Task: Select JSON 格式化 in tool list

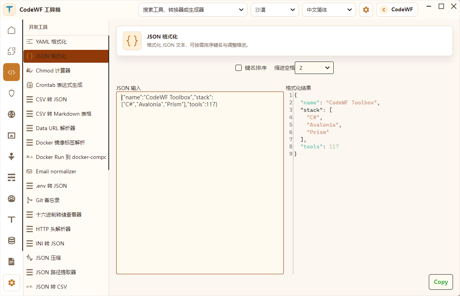Action: pos(66,56)
